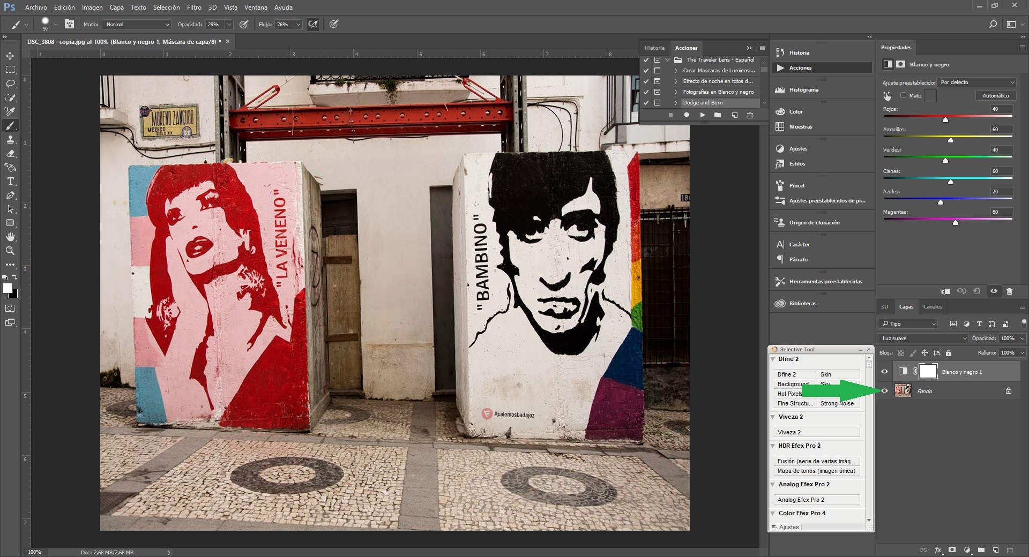Lock layer position icon in Capas
Image resolution: width=1029 pixels, height=557 pixels.
[924, 353]
